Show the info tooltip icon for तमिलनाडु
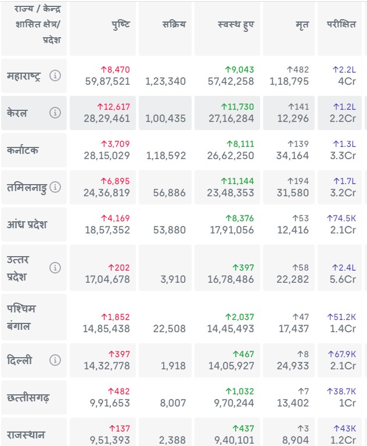The height and width of the screenshot is (446, 367). [x=55, y=187]
